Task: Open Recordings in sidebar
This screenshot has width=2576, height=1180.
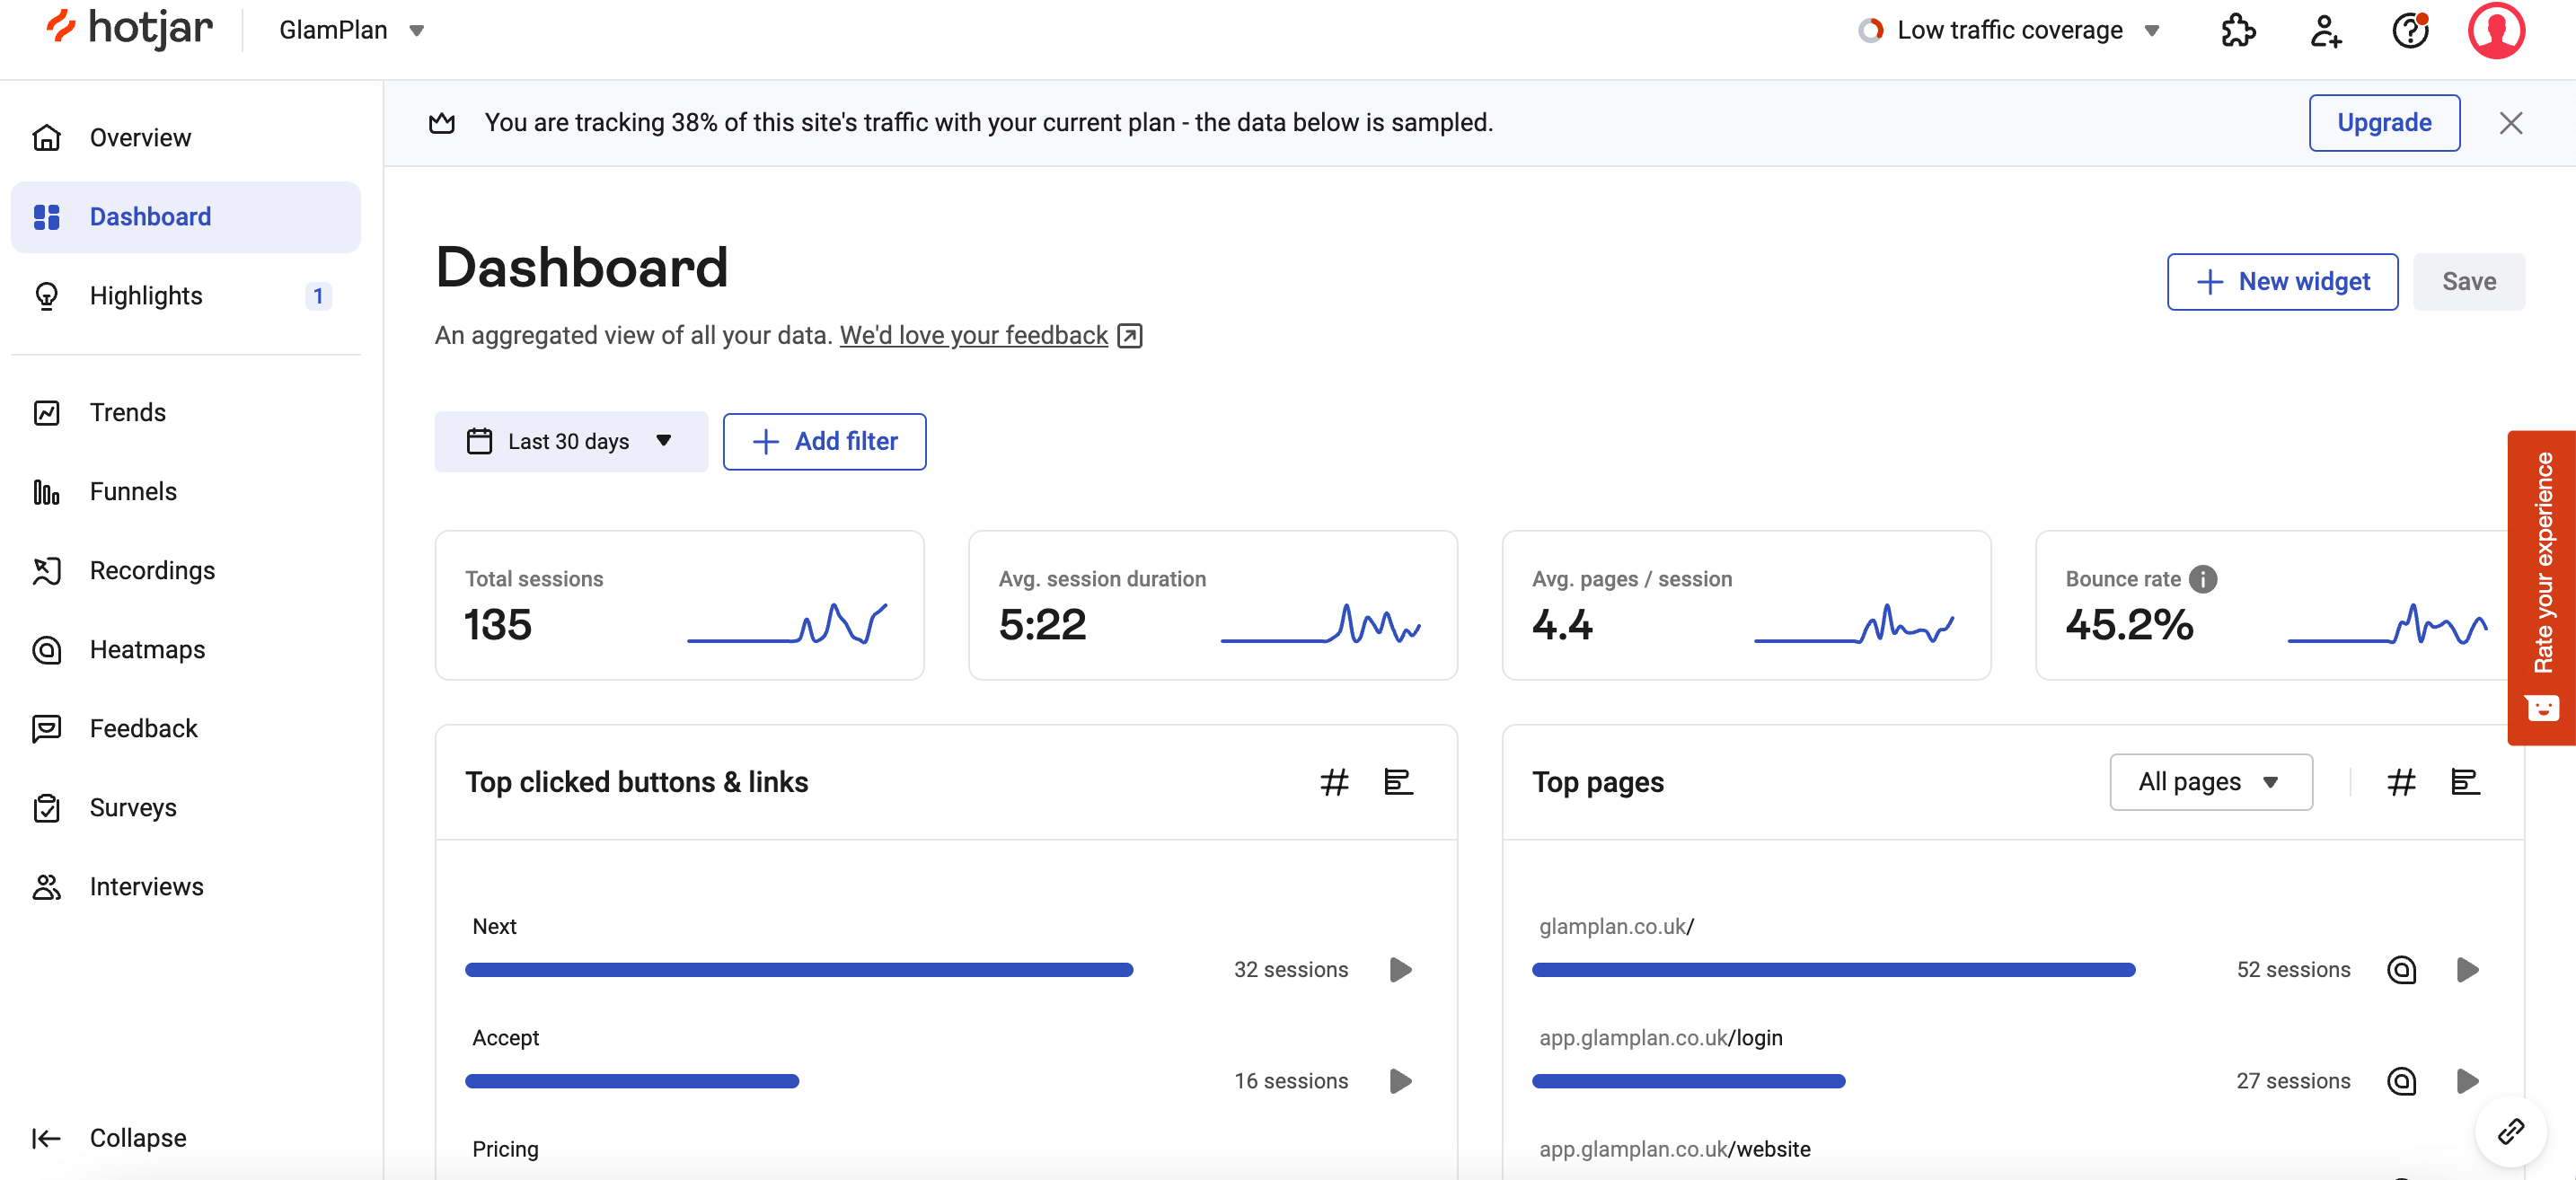Action: coord(186,570)
